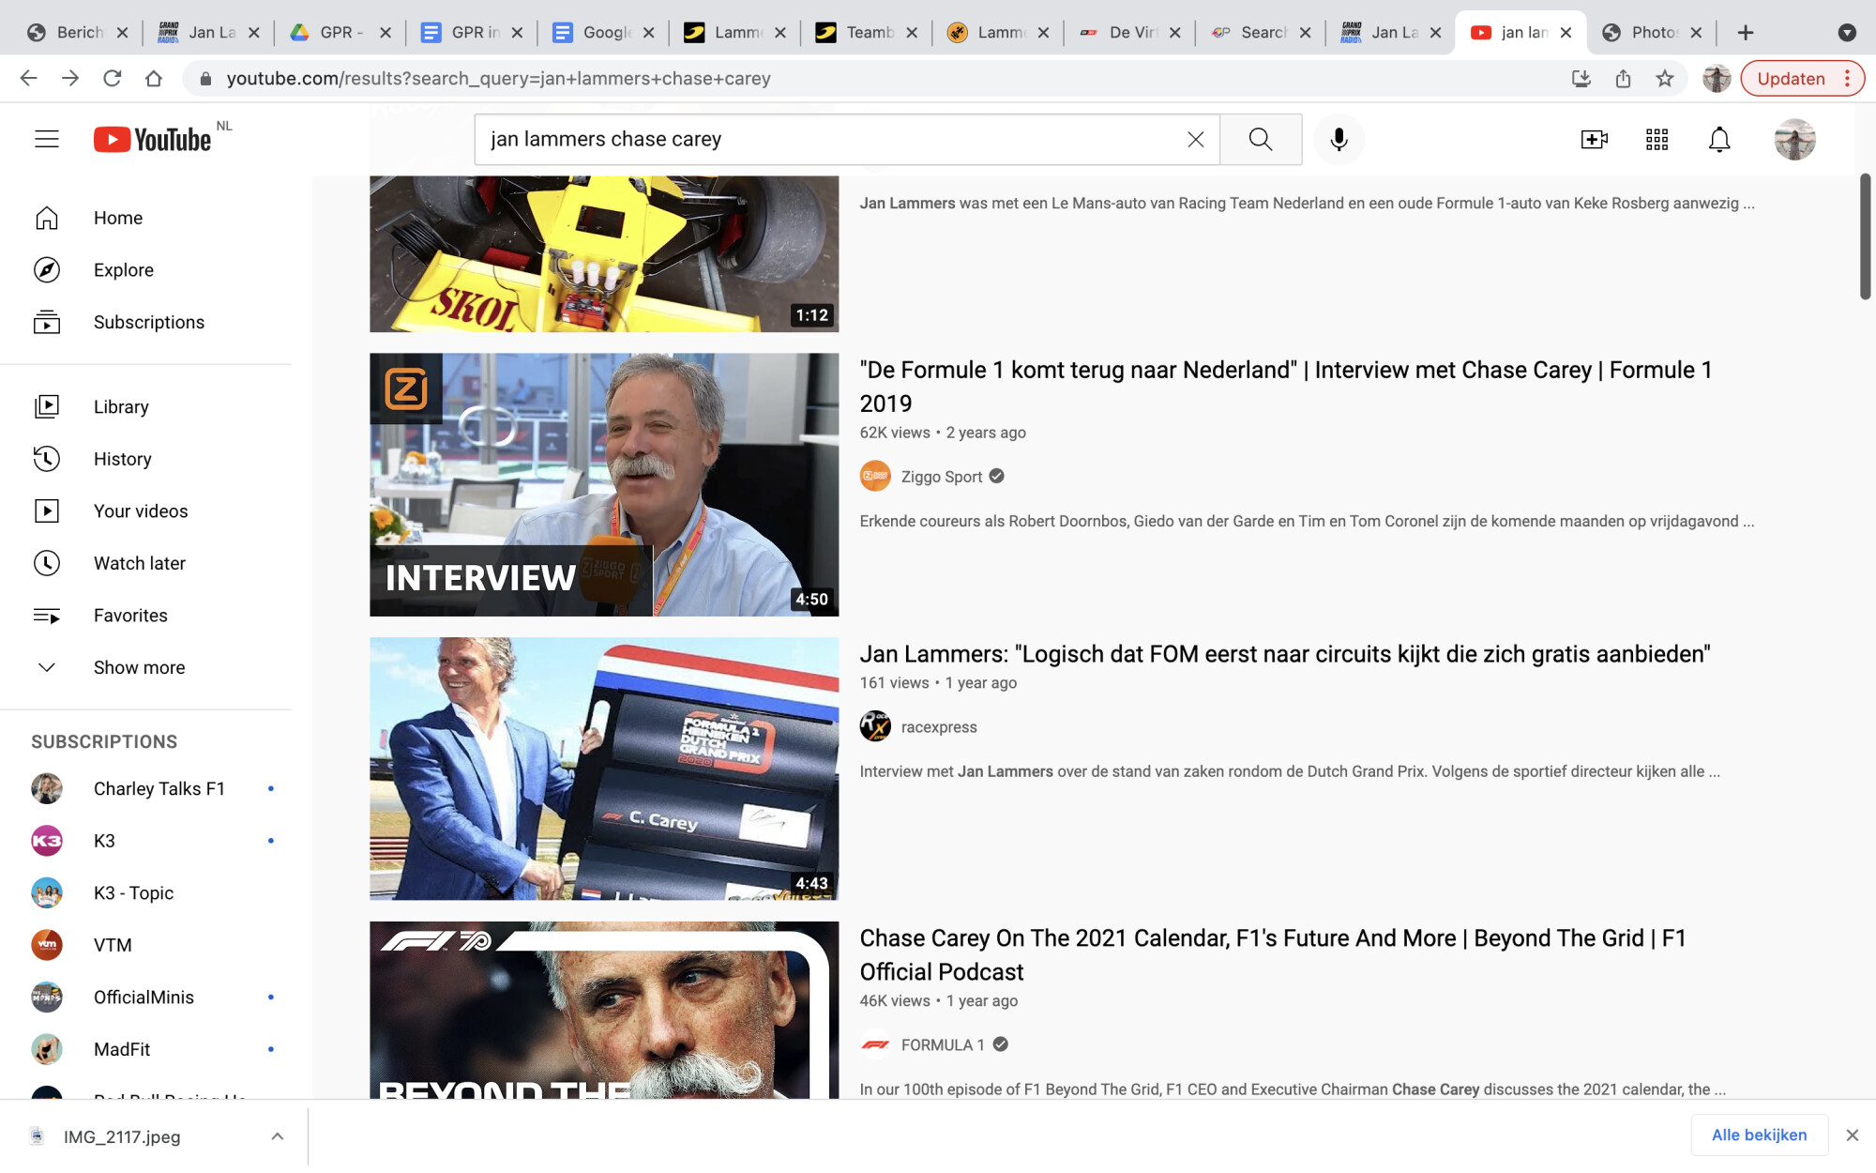Click Alle bekijken downloads button

(x=1759, y=1135)
